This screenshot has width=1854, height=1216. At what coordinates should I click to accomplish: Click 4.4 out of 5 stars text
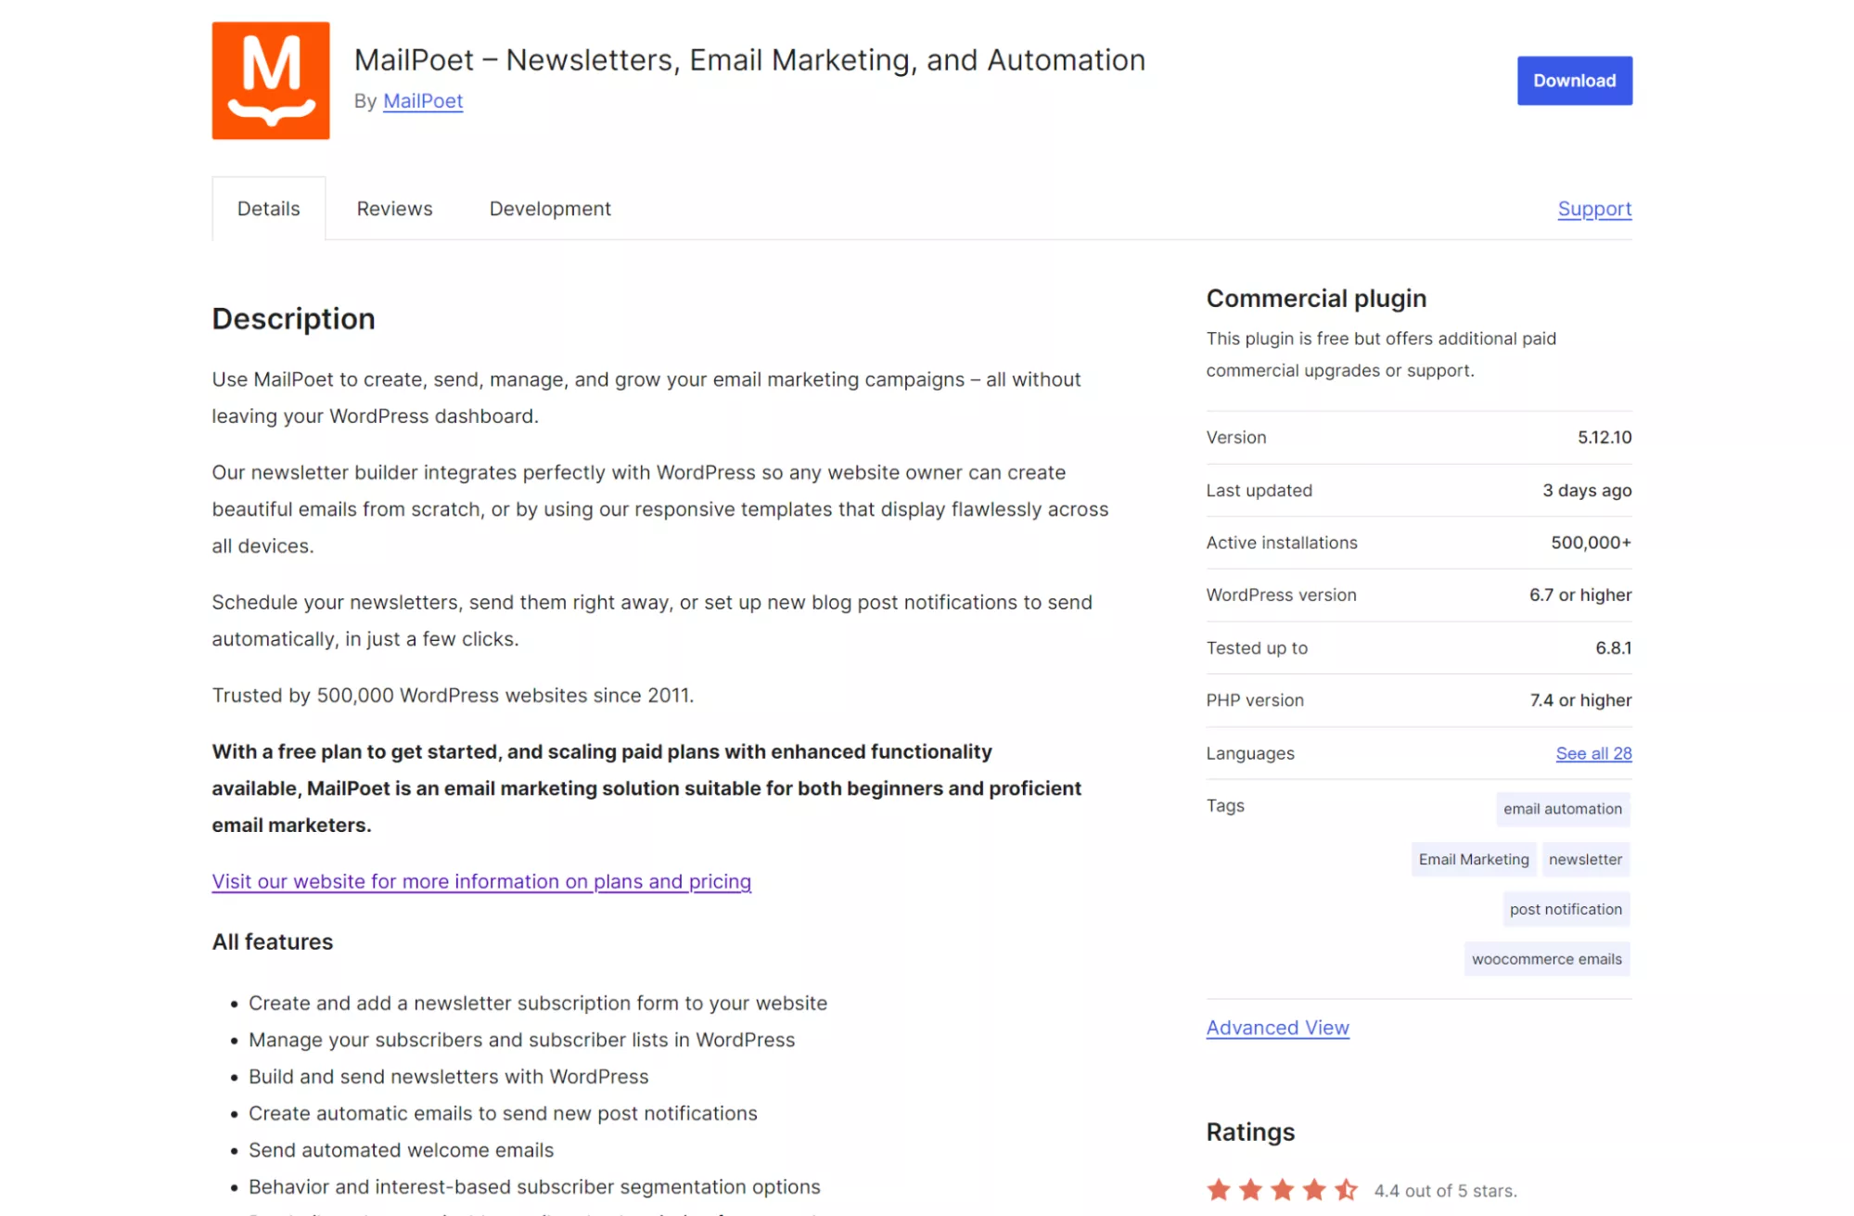click(x=1445, y=1190)
